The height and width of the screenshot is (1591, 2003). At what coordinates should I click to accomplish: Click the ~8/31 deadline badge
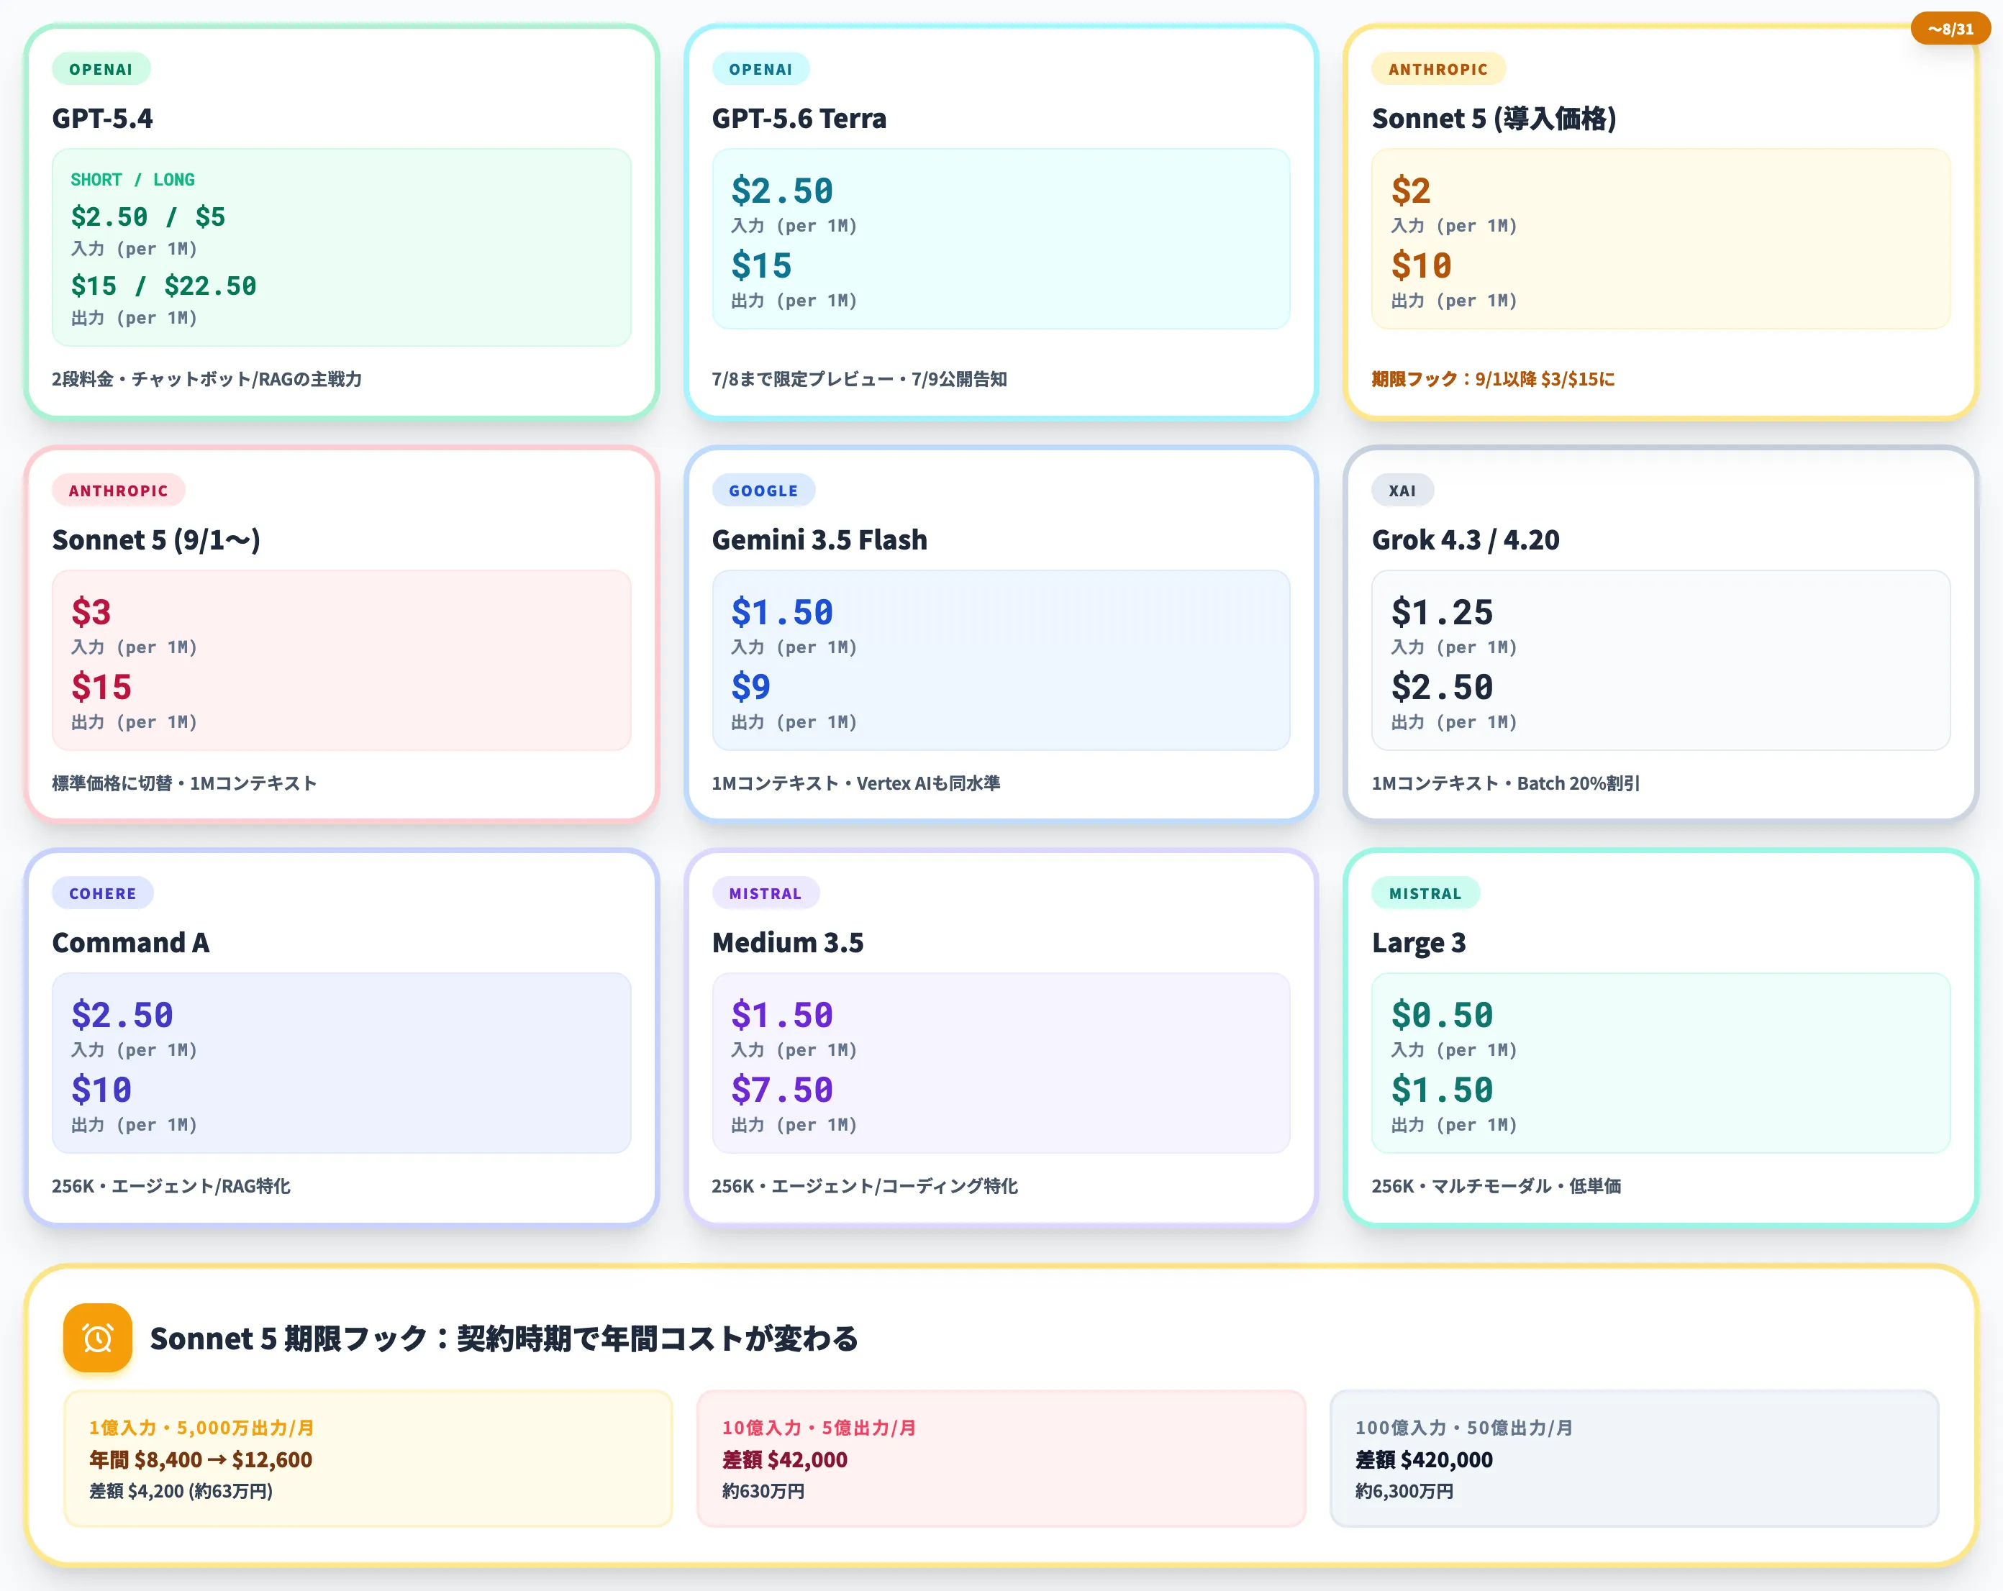1950,29
